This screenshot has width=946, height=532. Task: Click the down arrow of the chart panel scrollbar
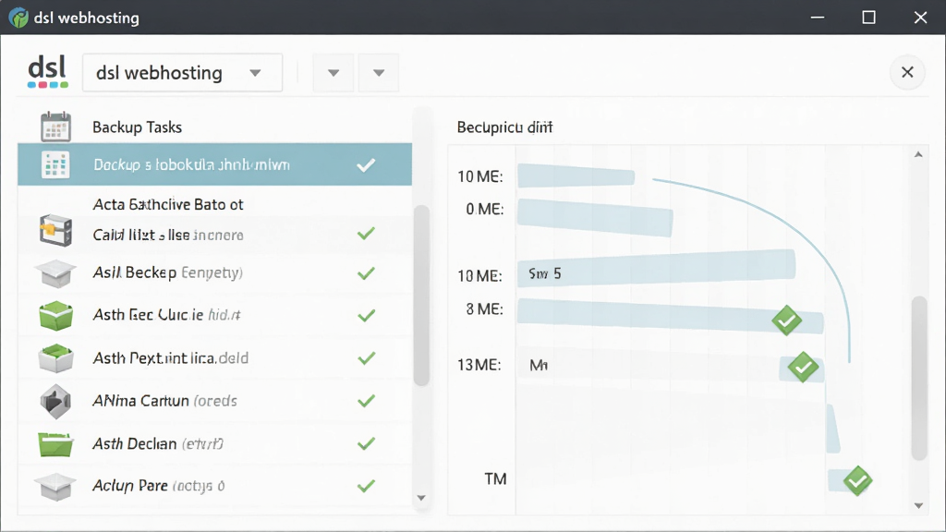point(918,505)
